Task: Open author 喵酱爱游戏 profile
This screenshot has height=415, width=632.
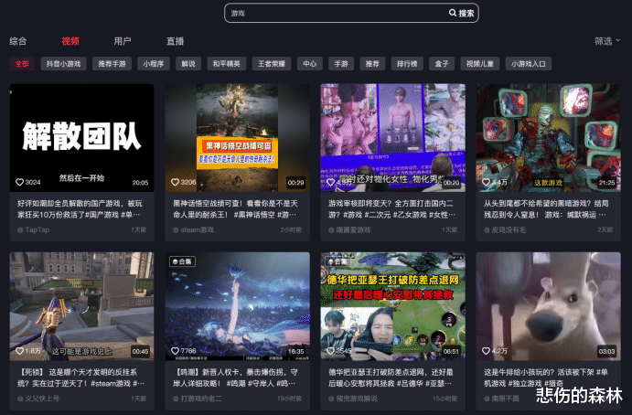Action: (x=349, y=229)
